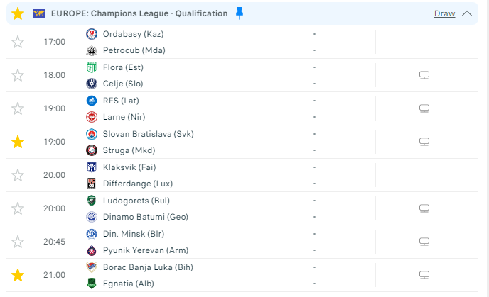Click TV icon for Slovan Bratislava match

click(424, 142)
